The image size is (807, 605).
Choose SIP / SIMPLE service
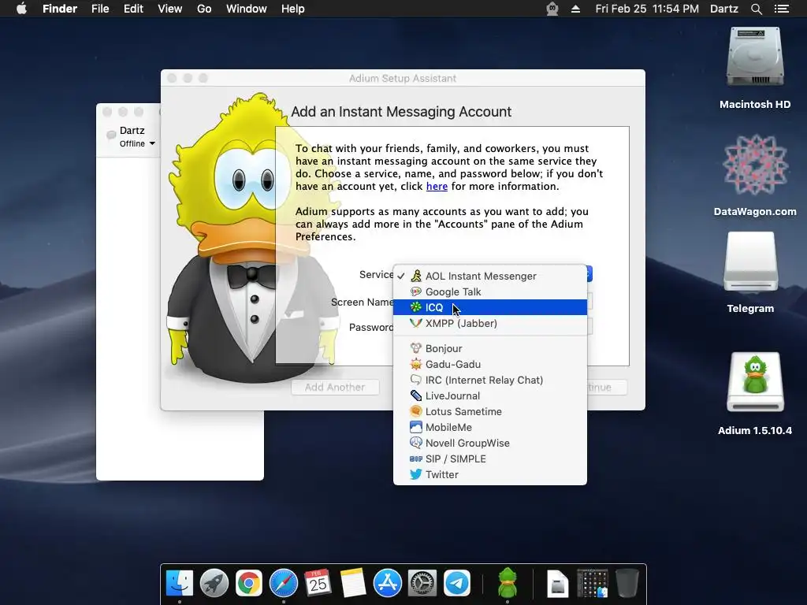click(489, 459)
